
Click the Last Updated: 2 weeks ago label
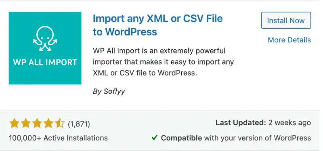263,123
